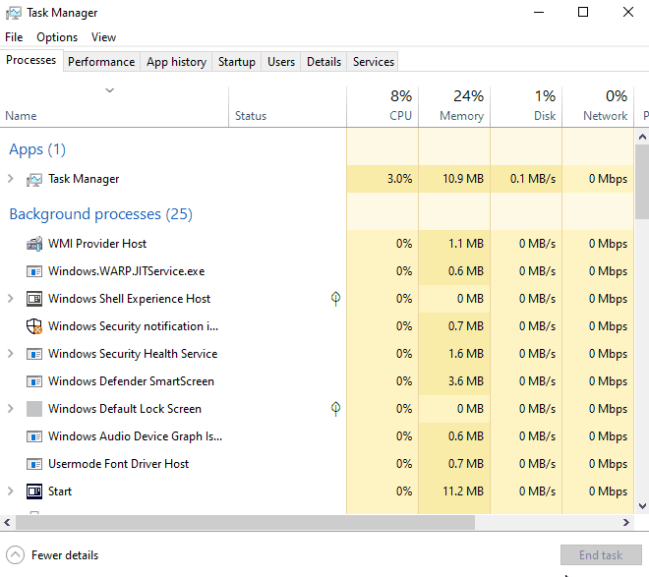This screenshot has height=577, width=649.
Task: Click the horizontal scrollbar left arrow
Action: pyautogui.click(x=8, y=522)
